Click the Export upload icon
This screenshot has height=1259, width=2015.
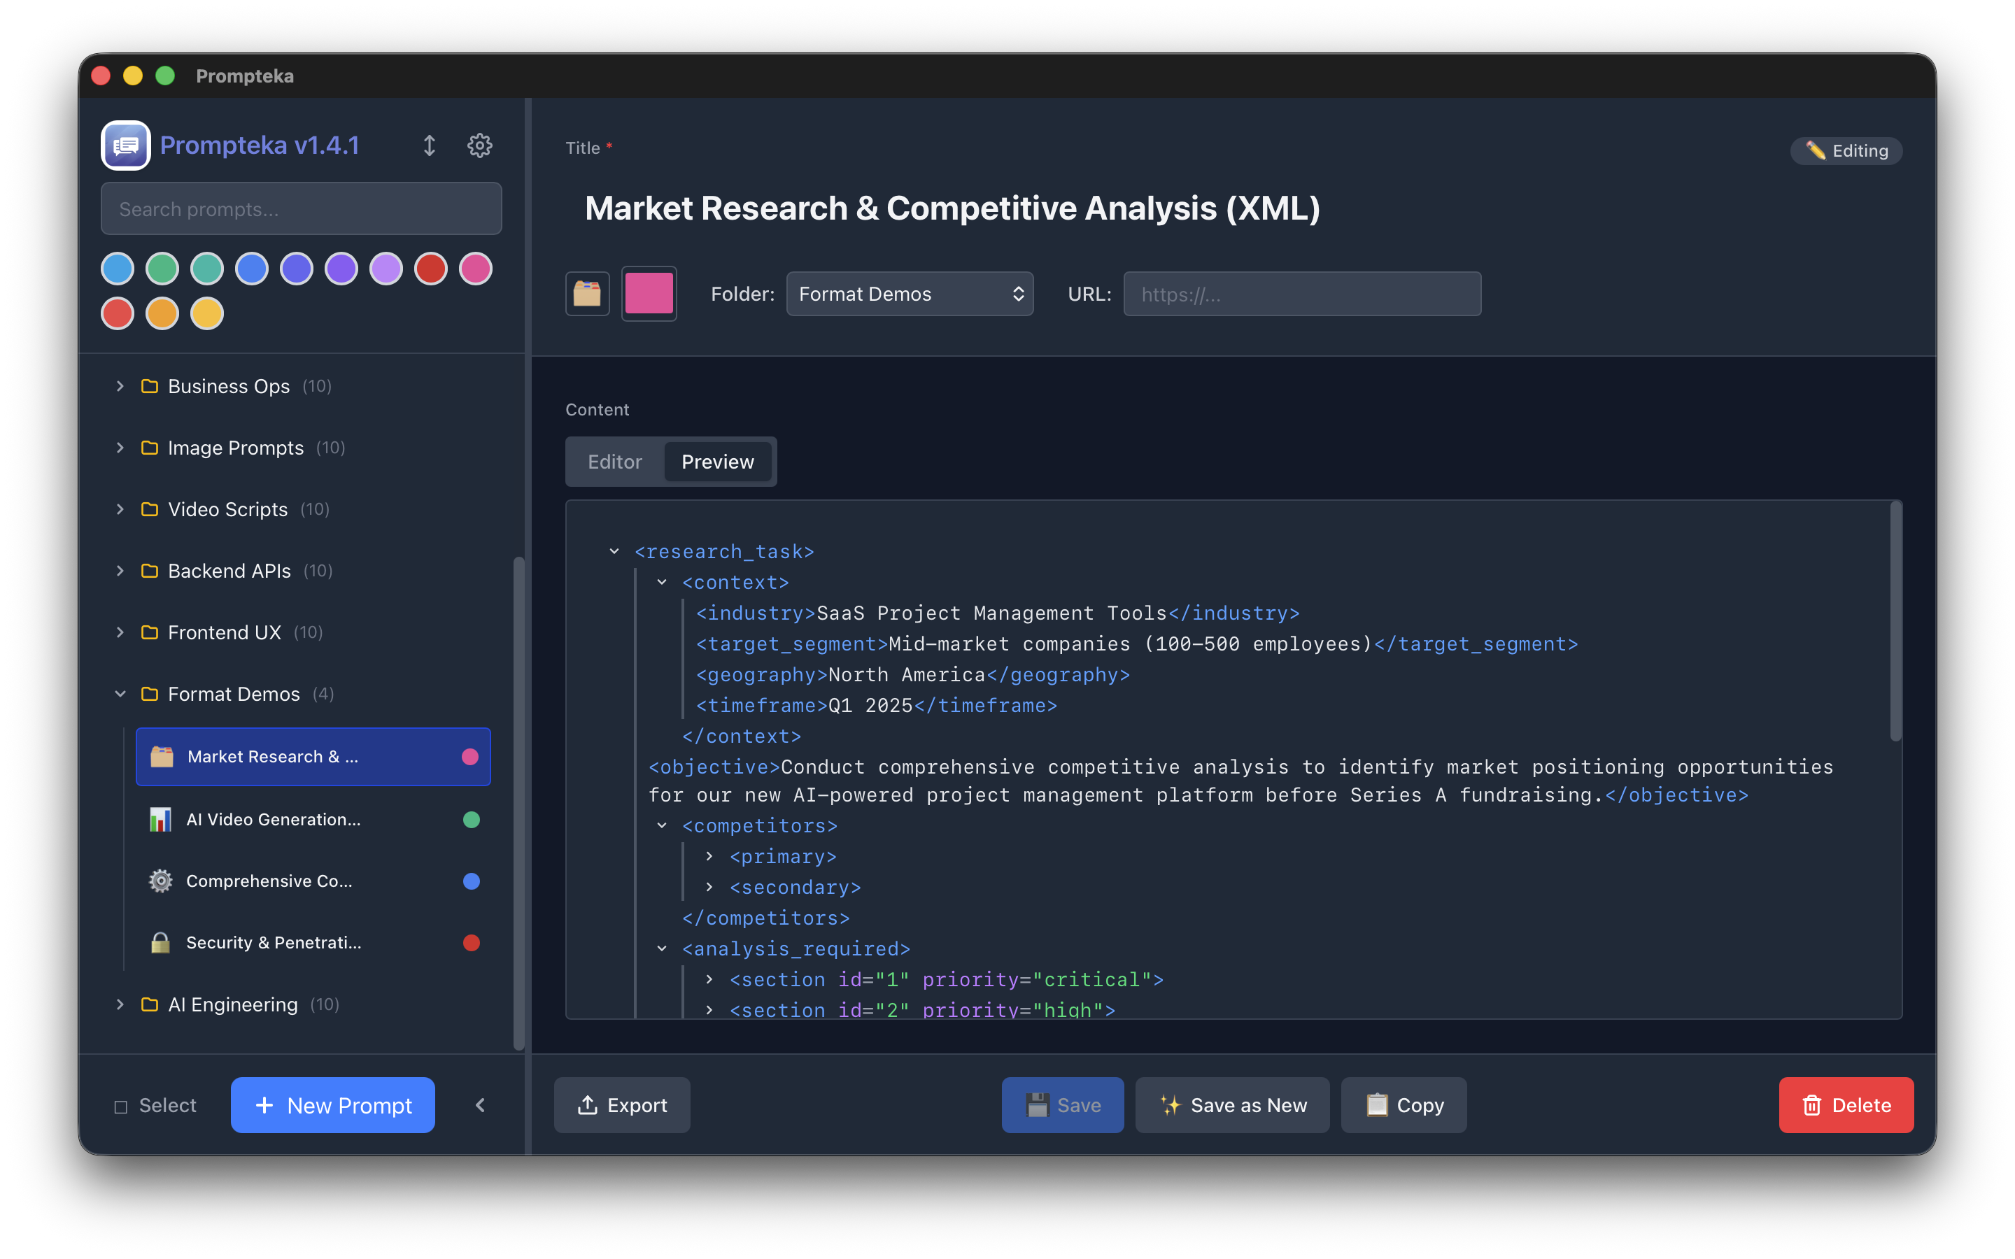[588, 1105]
